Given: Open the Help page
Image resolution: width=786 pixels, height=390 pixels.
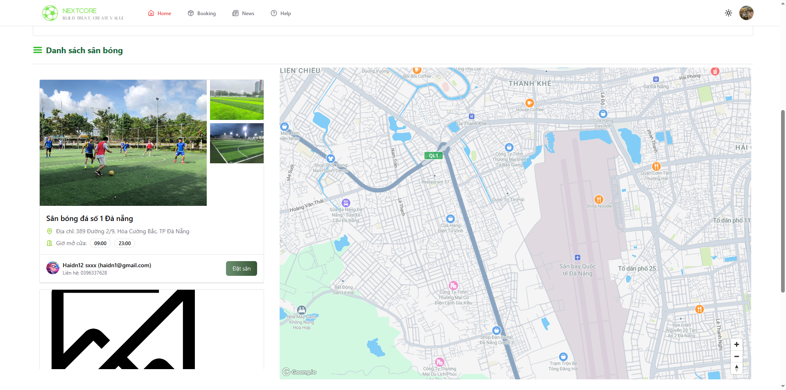Looking at the screenshot, I should click(281, 14).
